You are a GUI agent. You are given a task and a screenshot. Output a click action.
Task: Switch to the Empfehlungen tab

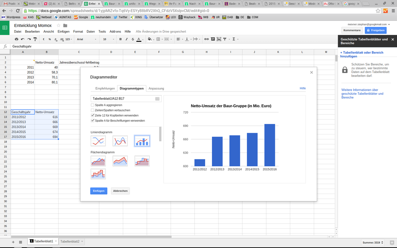coord(105,88)
